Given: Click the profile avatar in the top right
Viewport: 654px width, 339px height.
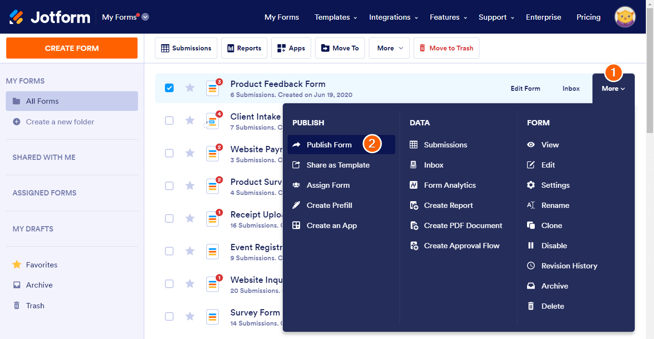Looking at the screenshot, I should [625, 17].
